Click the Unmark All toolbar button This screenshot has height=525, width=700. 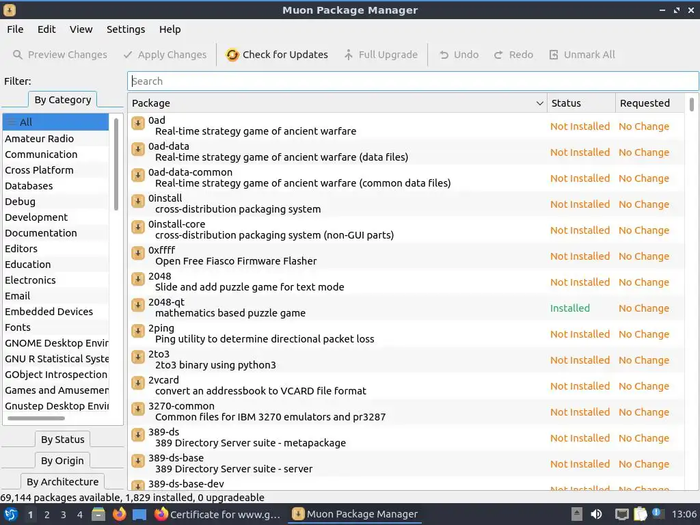[582, 55]
